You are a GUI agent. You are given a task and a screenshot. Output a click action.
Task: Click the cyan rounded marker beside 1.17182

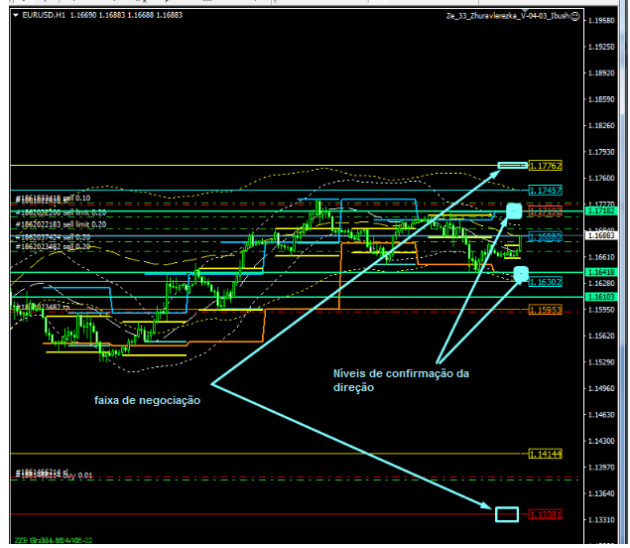click(x=514, y=210)
